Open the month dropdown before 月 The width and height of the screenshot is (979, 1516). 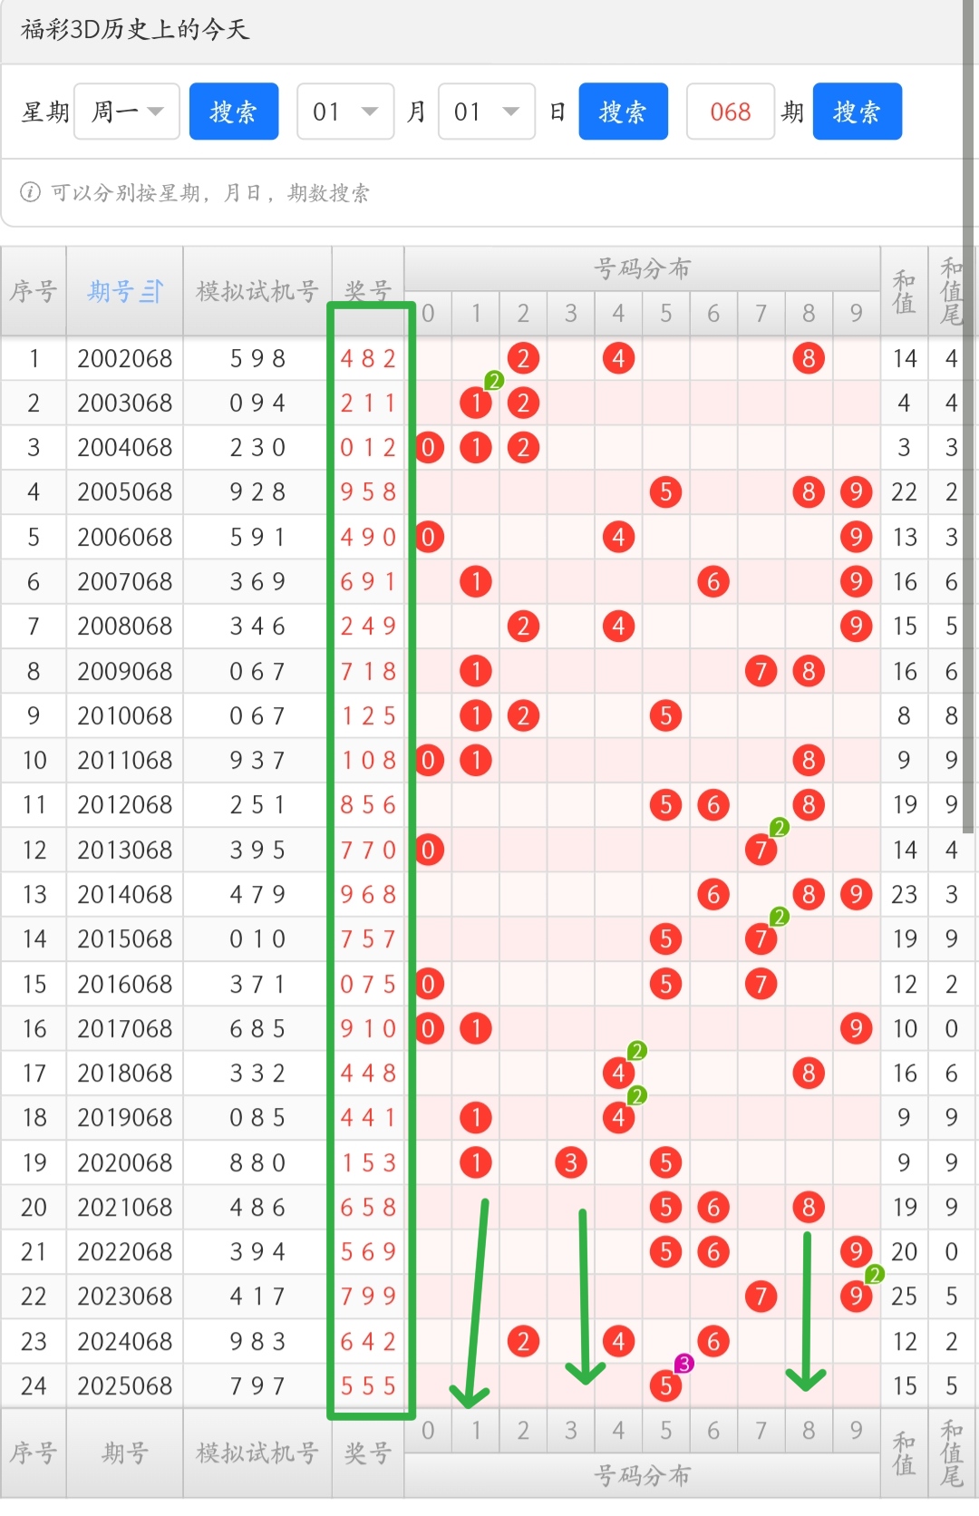(x=345, y=112)
